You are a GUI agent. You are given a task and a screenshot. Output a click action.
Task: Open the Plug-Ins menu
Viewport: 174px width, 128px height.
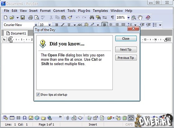coord(84,11)
